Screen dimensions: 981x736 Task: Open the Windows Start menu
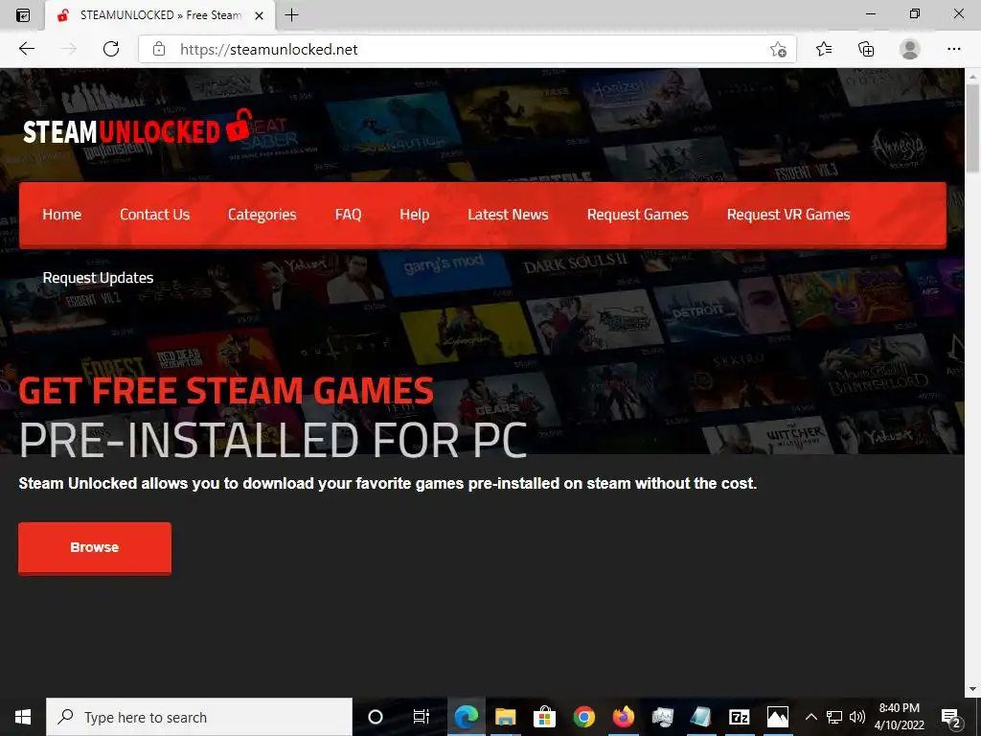point(23,717)
